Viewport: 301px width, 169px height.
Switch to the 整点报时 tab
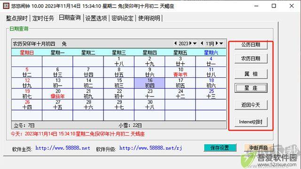click(x=17, y=18)
